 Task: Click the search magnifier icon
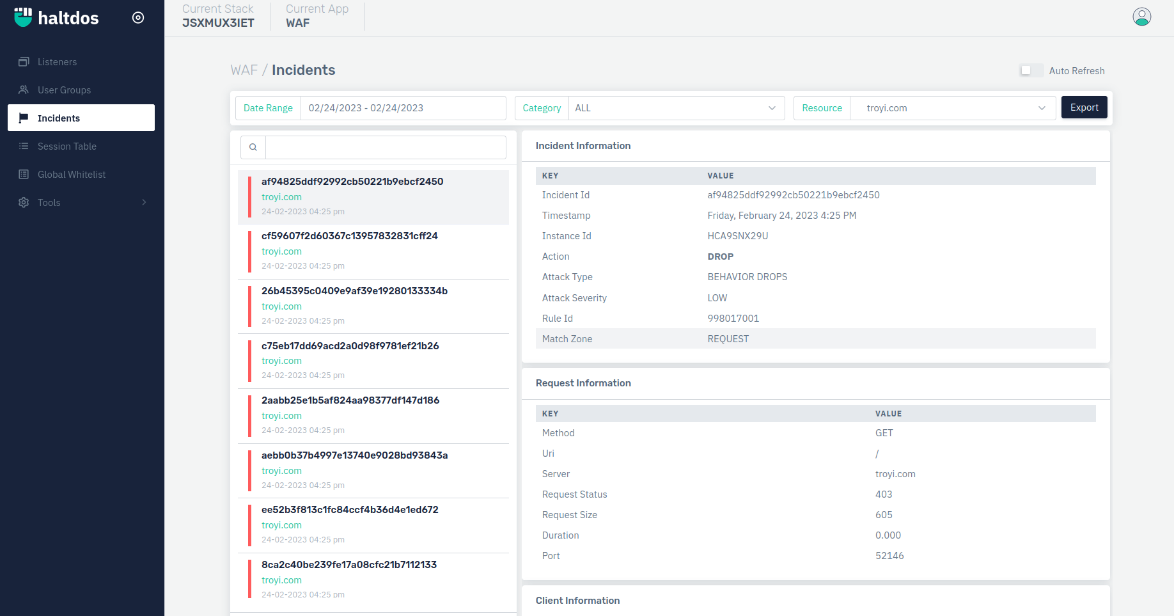click(x=253, y=147)
